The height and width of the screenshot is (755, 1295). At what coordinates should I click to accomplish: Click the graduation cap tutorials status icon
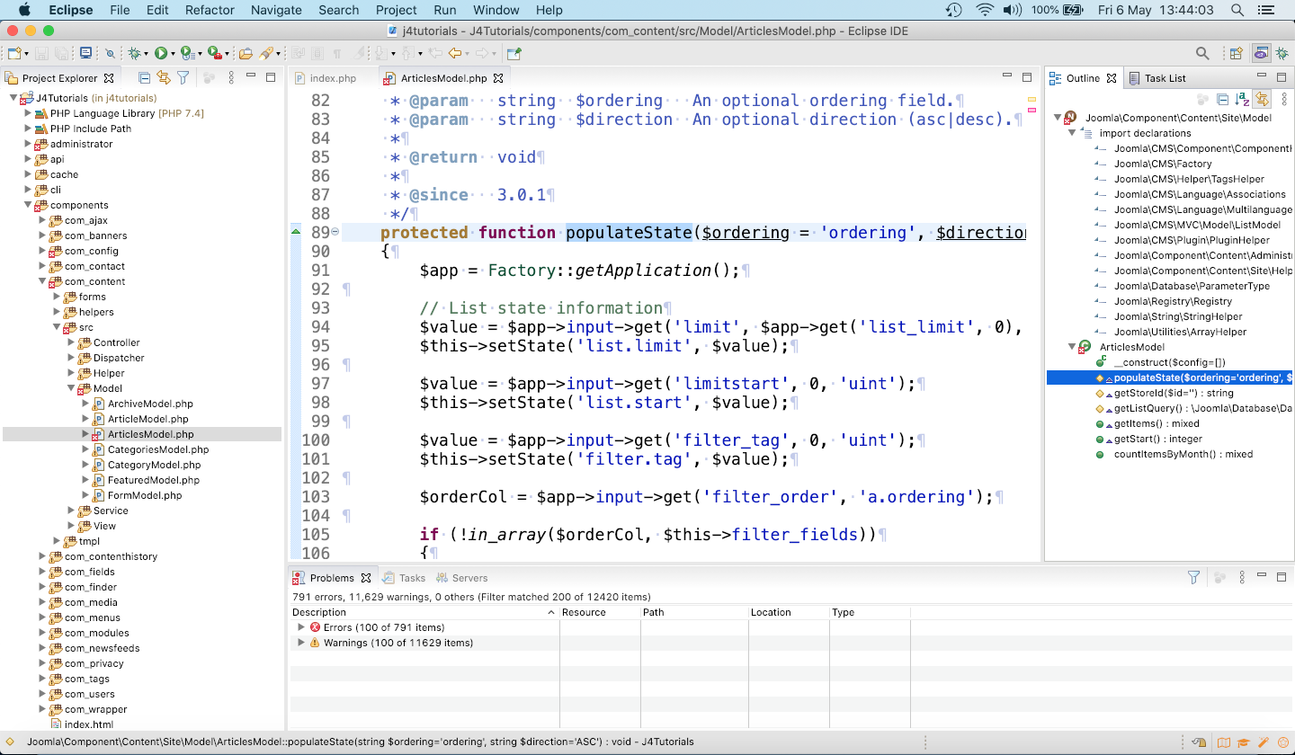tap(1244, 742)
